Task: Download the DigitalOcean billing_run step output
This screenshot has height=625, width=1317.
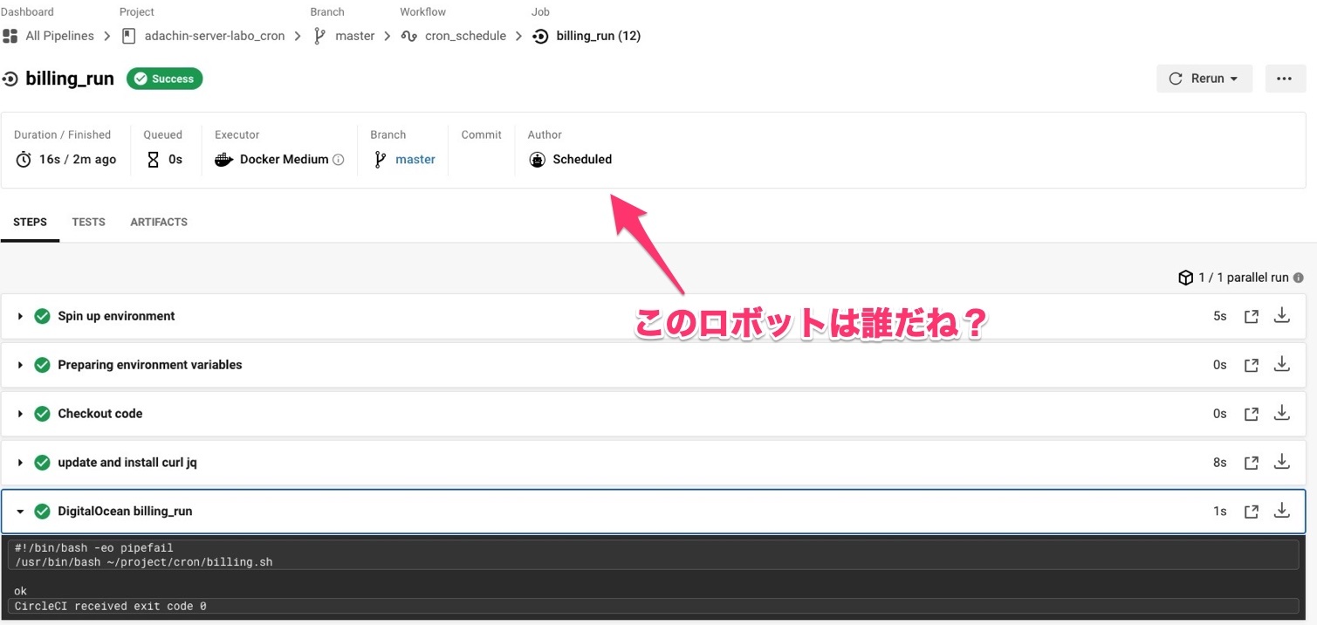Action: [1281, 511]
